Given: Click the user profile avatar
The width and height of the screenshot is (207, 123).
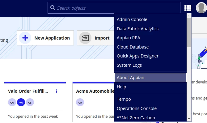Looking at the screenshot, I should click(201, 8).
